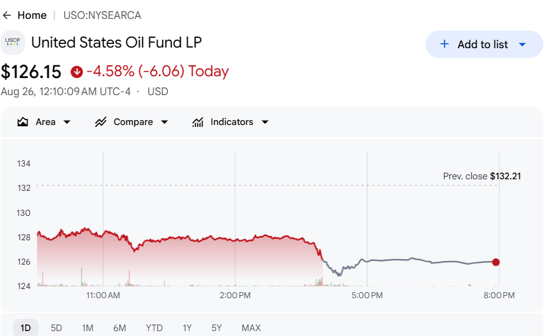Switch to the 5Y range tab
The height and width of the screenshot is (336, 545).
216,327
